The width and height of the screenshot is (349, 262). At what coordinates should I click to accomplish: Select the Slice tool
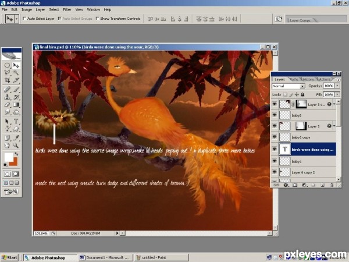pos(16,80)
